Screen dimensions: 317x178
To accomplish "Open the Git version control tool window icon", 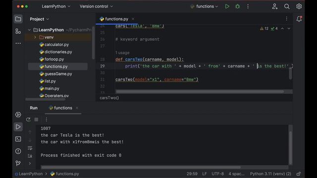I will pos(18,163).
